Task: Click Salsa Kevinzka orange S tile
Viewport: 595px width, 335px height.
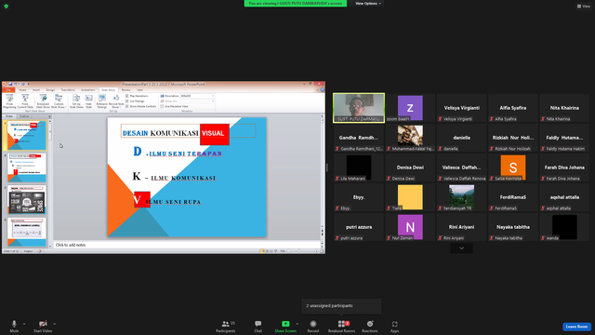Action: 513,167
